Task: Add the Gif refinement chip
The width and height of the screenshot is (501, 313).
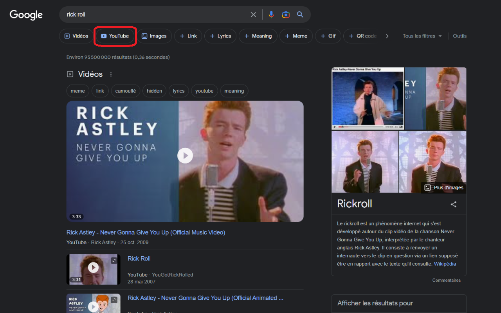Action: tap(328, 36)
